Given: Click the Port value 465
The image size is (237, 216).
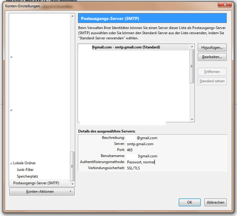Looking at the screenshot, I should point(130,150).
